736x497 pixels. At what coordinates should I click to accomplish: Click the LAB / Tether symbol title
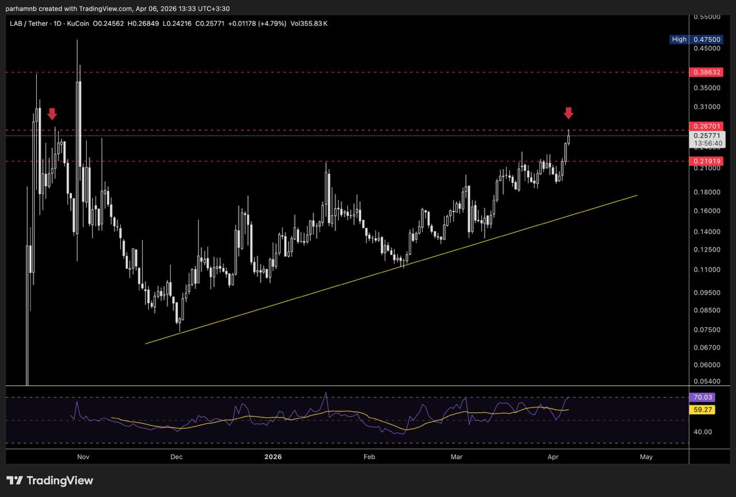[x=29, y=24]
